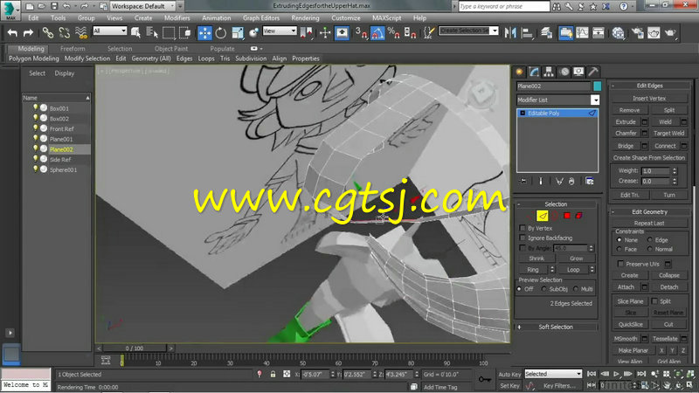Open the Rendering menu
The width and height of the screenshot is (699, 393).
(x=305, y=17)
